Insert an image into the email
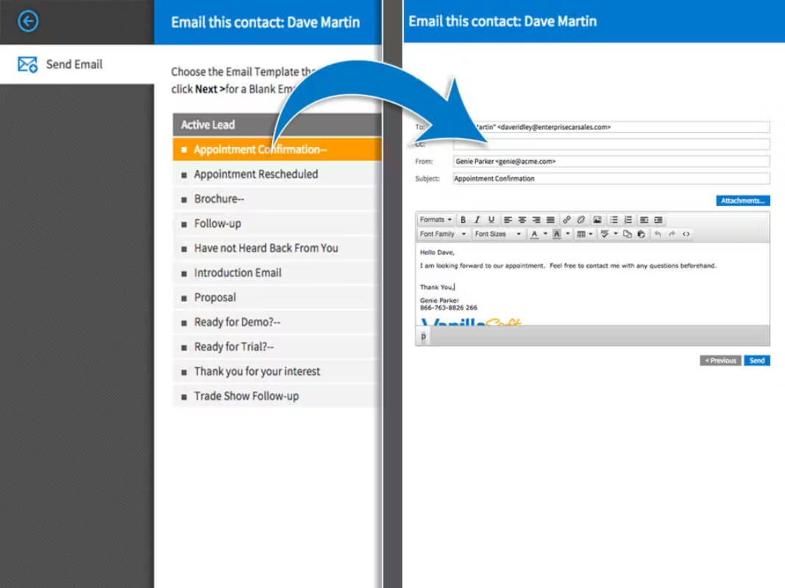The height and width of the screenshot is (588, 785). tap(597, 220)
